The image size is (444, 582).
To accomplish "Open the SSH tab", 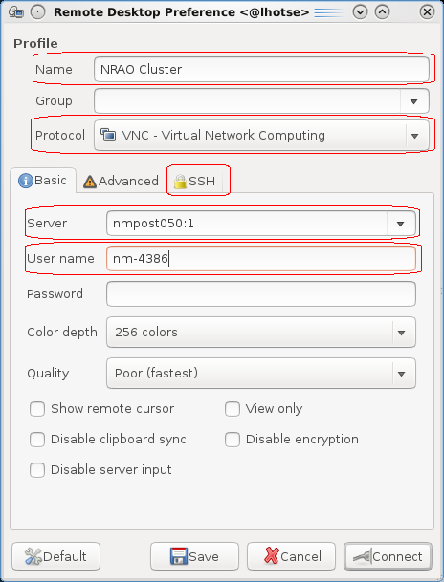I will pyautogui.click(x=195, y=182).
